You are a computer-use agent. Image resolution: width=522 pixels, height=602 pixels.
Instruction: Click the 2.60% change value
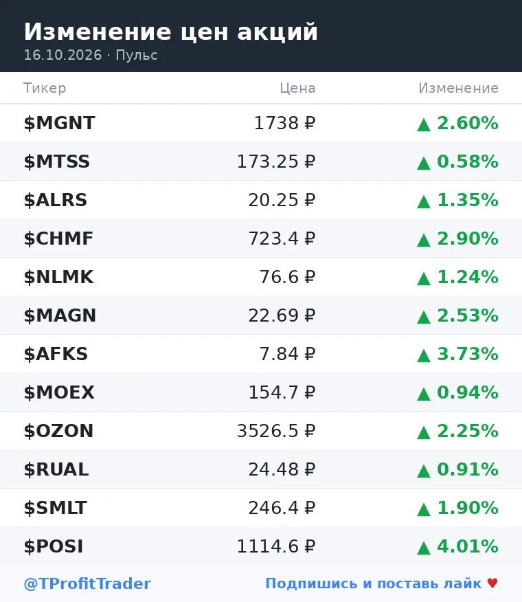pos(468,123)
